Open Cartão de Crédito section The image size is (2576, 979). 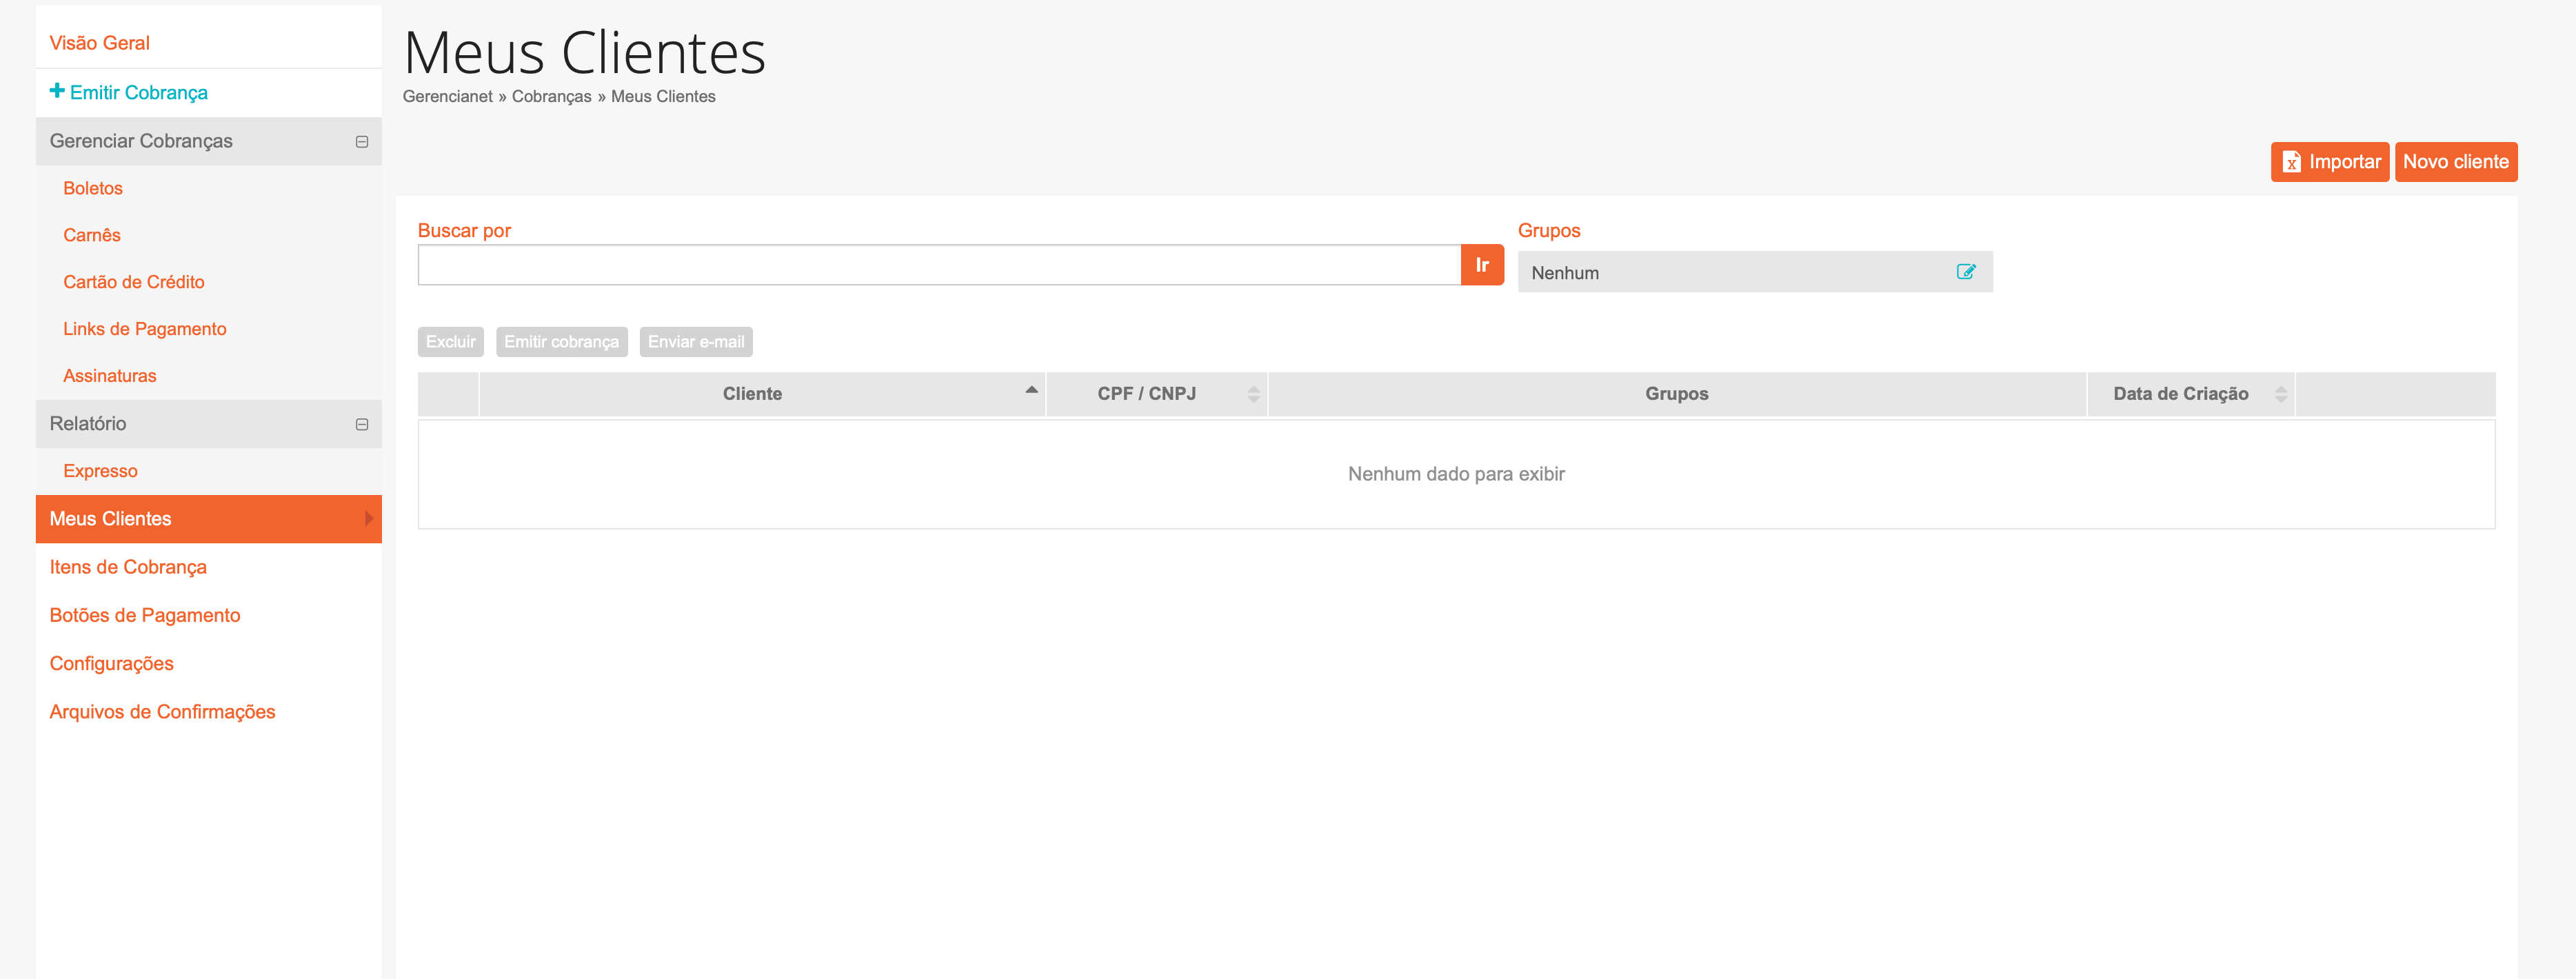coord(134,282)
